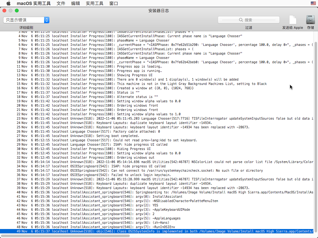Open the 文件 menu
Viewport: 318px width, 238px height.
click(61, 3)
